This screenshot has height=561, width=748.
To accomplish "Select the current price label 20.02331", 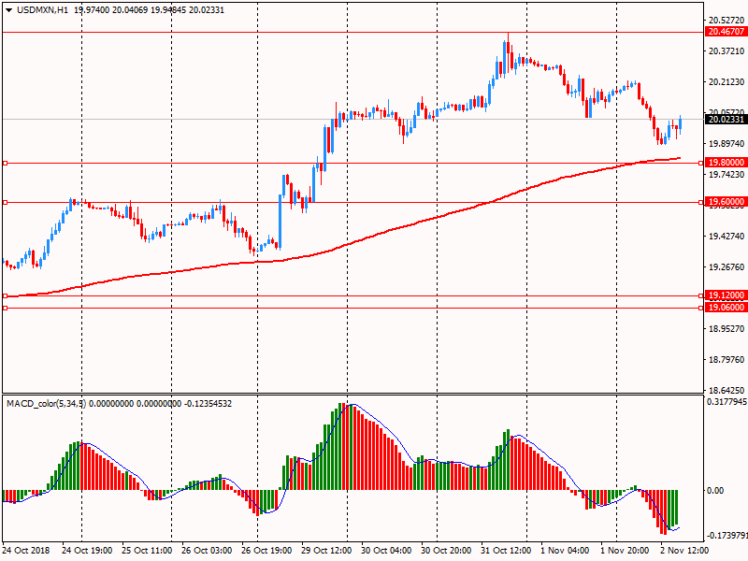I will click(726, 120).
